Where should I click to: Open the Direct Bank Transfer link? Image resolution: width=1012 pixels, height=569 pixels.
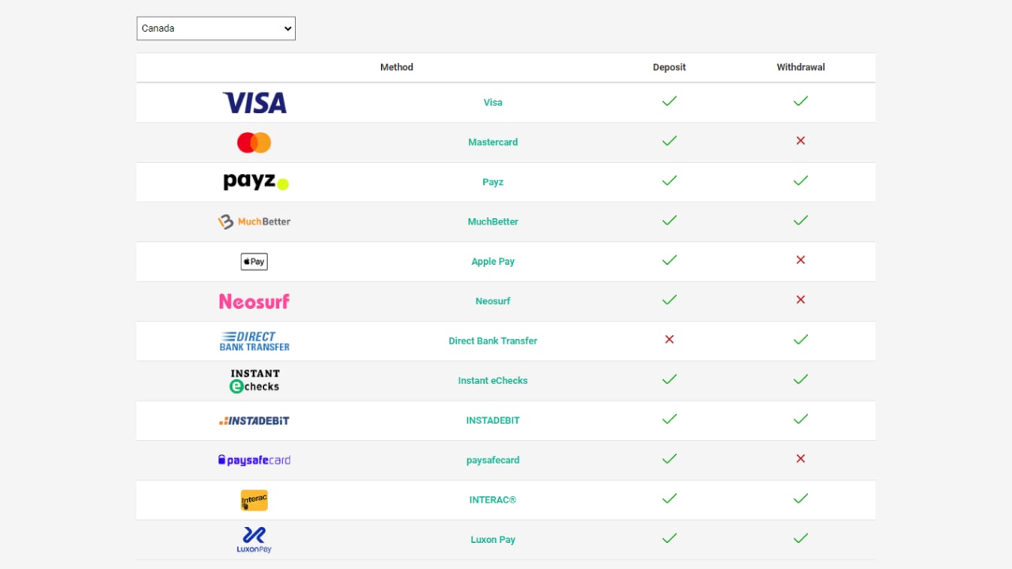tap(493, 341)
